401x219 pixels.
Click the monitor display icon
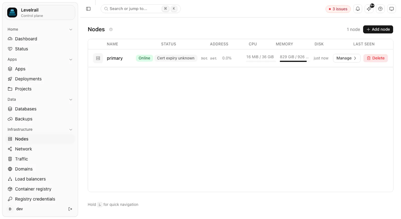pyautogui.click(x=391, y=9)
